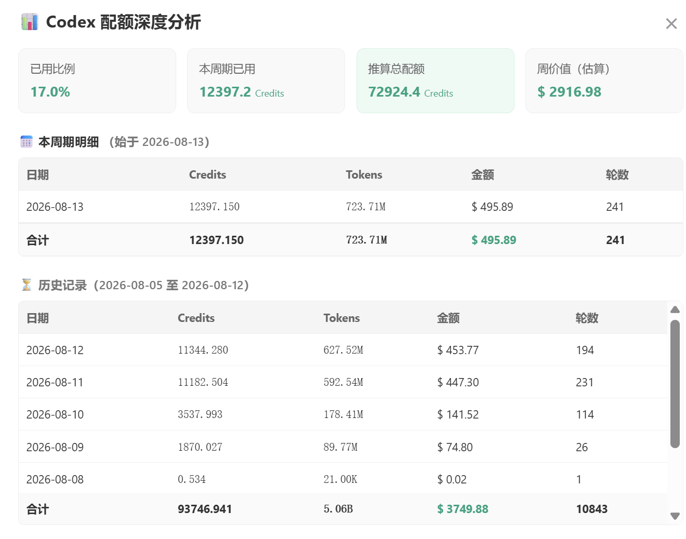The height and width of the screenshot is (539, 686).
Task: Click the Tokens header in the current period table
Action: point(364,175)
